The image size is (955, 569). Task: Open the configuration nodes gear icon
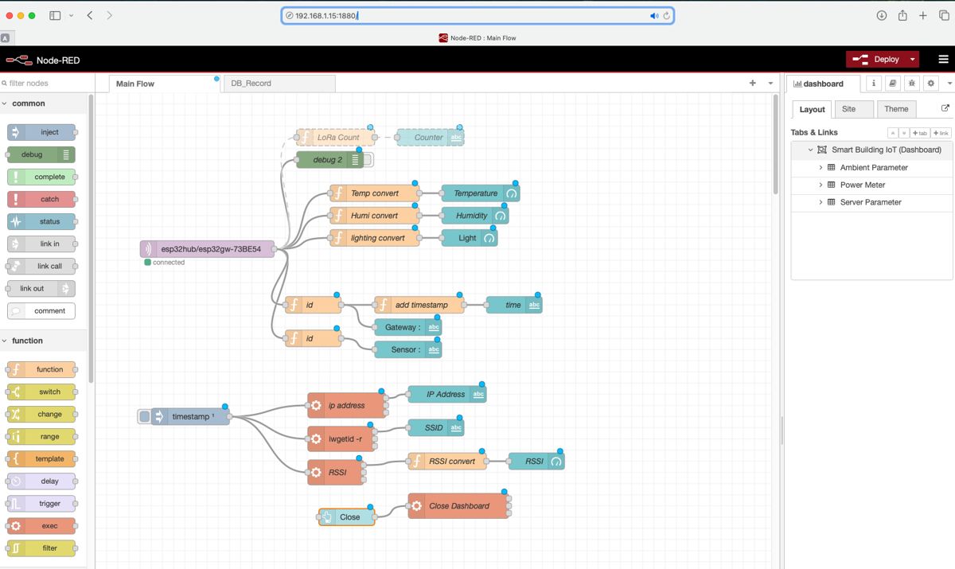pos(930,84)
